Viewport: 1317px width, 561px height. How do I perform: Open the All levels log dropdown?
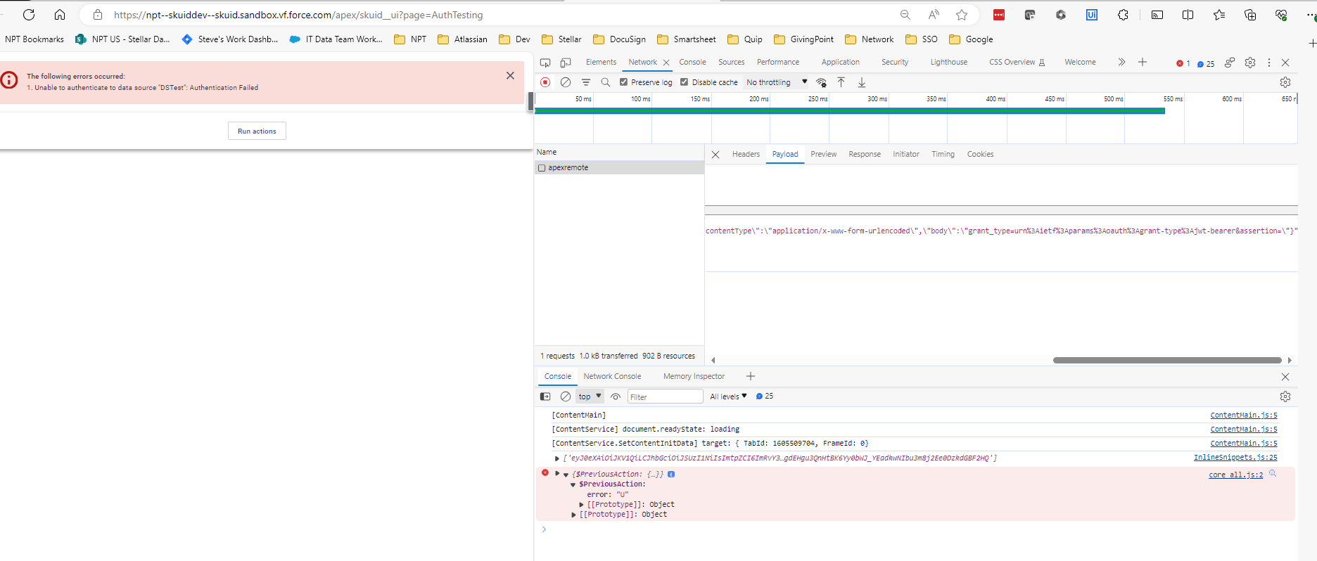[728, 396]
